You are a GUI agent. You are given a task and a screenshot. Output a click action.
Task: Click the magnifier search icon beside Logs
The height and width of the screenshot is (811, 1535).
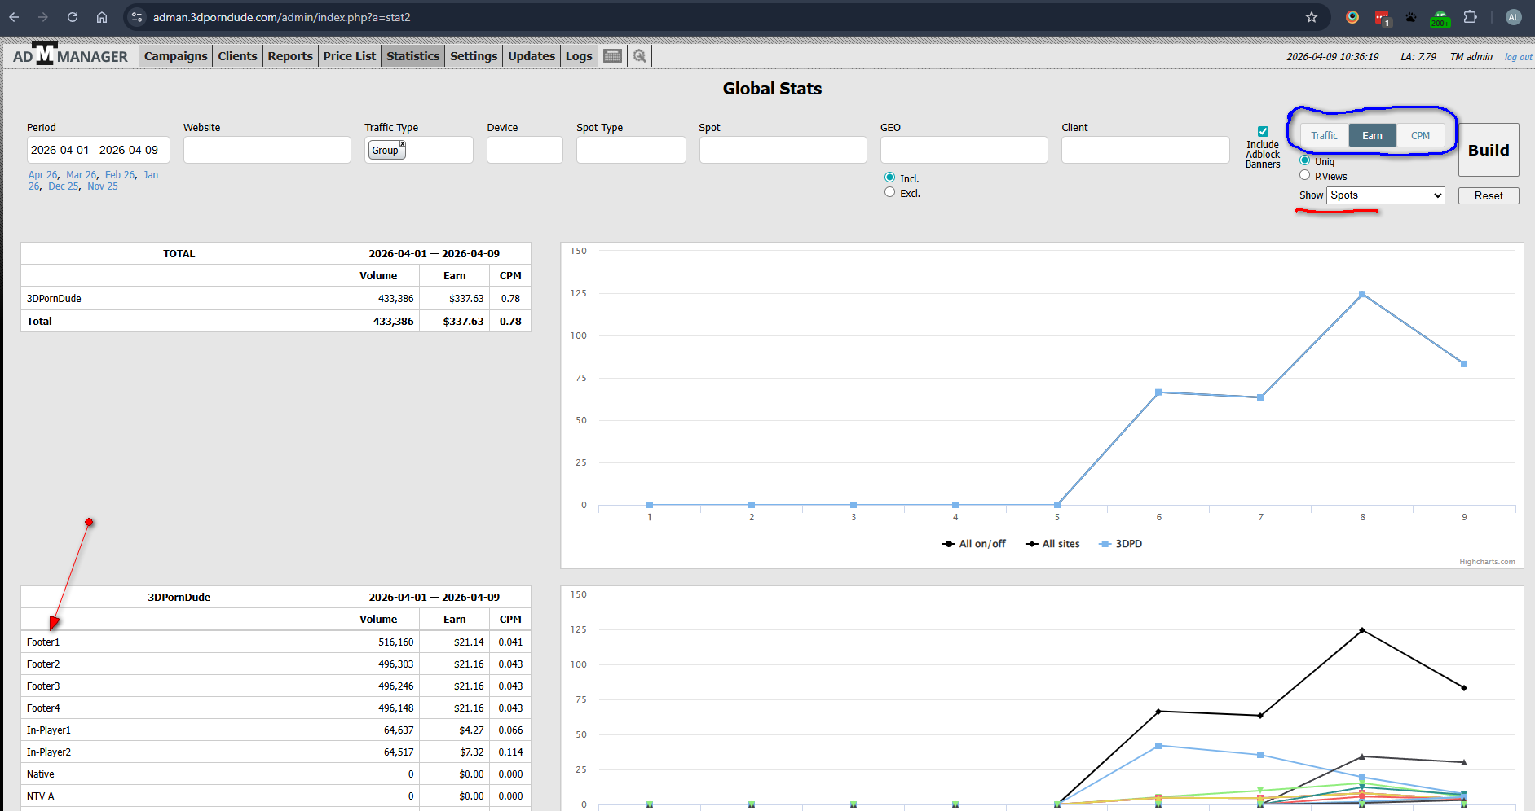640,56
